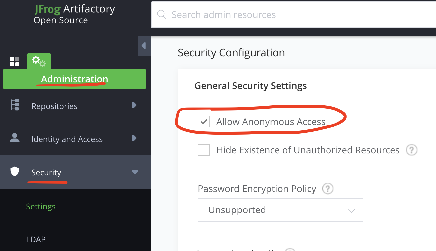Open help icon beside Password Encryption Policy
This screenshot has width=436, height=251.
click(x=328, y=189)
